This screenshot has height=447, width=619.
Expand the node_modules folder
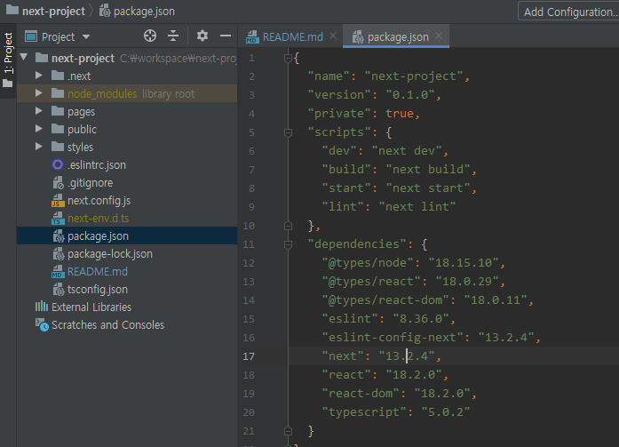[39, 92]
